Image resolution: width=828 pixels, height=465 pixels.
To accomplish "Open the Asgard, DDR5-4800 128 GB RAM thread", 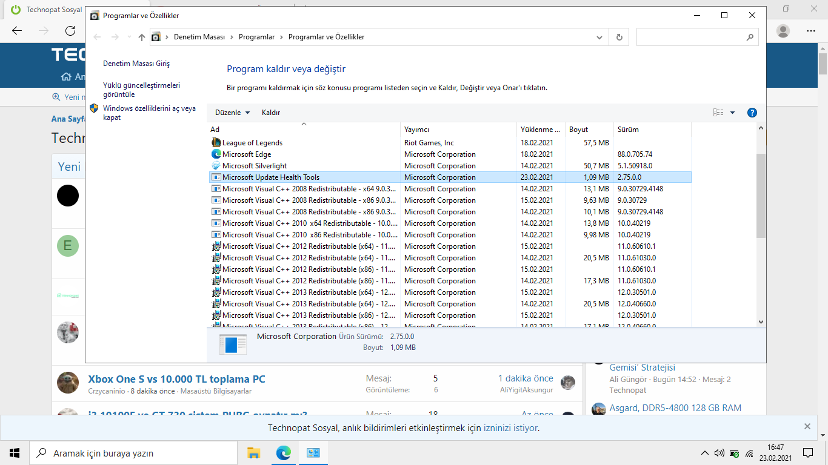I will [x=675, y=408].
